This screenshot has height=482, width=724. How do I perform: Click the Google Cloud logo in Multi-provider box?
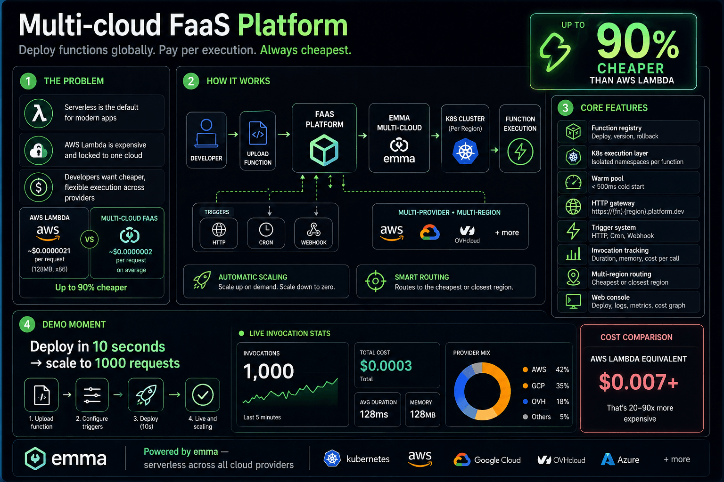[430, 232]
